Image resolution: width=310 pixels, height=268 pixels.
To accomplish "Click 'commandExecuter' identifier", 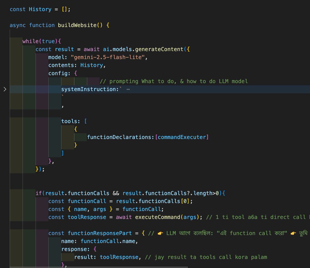I will point(182,137).
